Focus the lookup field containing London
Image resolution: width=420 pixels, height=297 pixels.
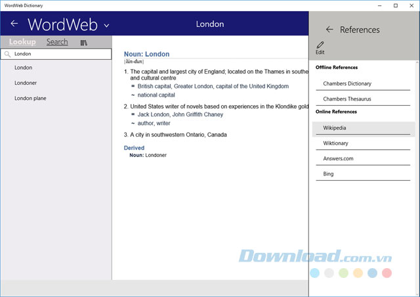point(56,54)
